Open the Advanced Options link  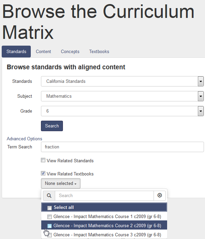pos(24,139)
